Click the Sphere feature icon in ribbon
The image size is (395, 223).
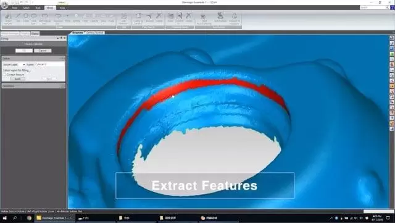77,18
